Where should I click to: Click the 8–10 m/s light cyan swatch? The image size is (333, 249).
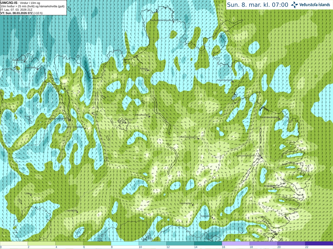tap(125, 244)
